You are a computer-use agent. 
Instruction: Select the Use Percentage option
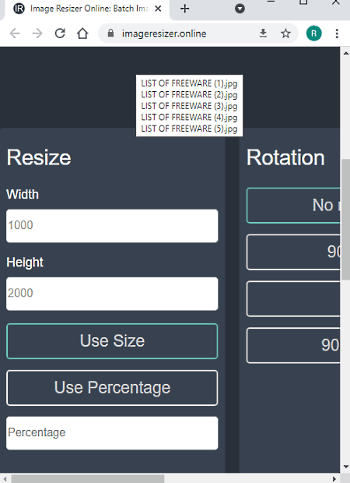(x=112, y=388)
